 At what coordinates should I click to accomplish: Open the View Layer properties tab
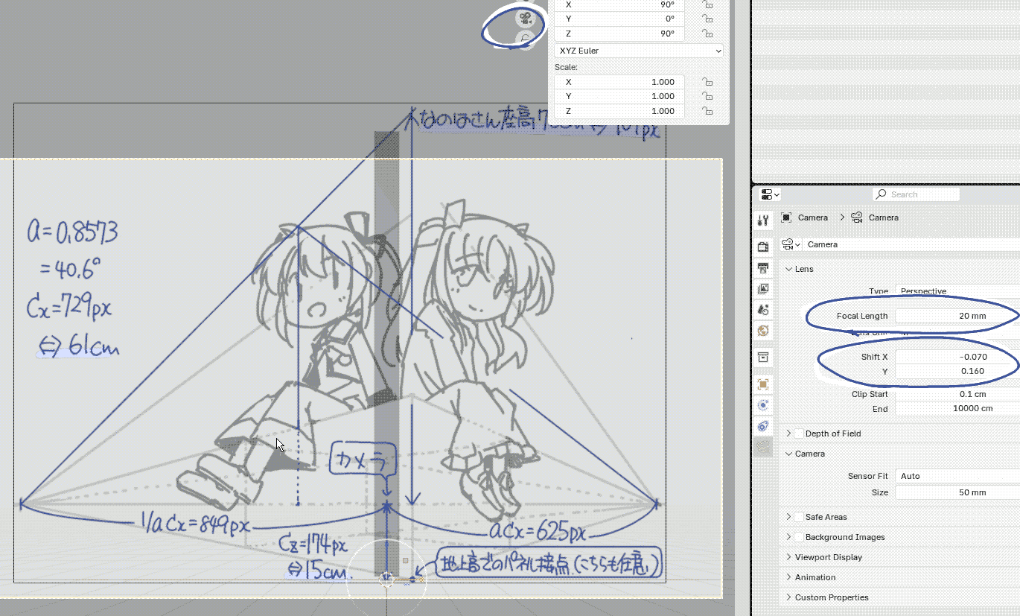pyautogui.click(x=762, y=288)
